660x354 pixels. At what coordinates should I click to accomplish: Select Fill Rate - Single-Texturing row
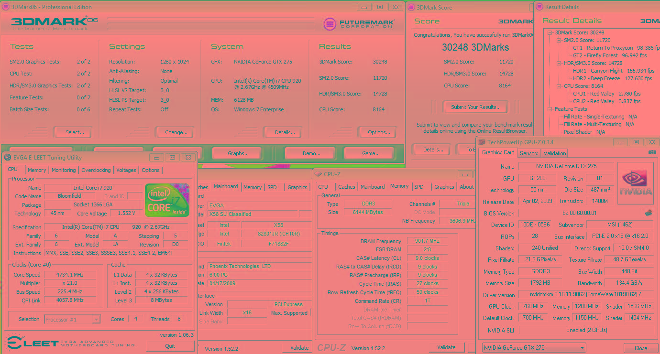click(x=601, y=117)
